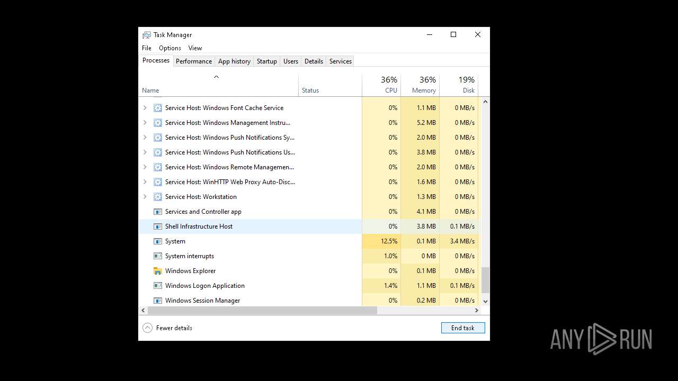Image resolution: width=678 pixels, height=381 pixels.
Task: Sort by the Status column header
Action: (x=330, y=85)
